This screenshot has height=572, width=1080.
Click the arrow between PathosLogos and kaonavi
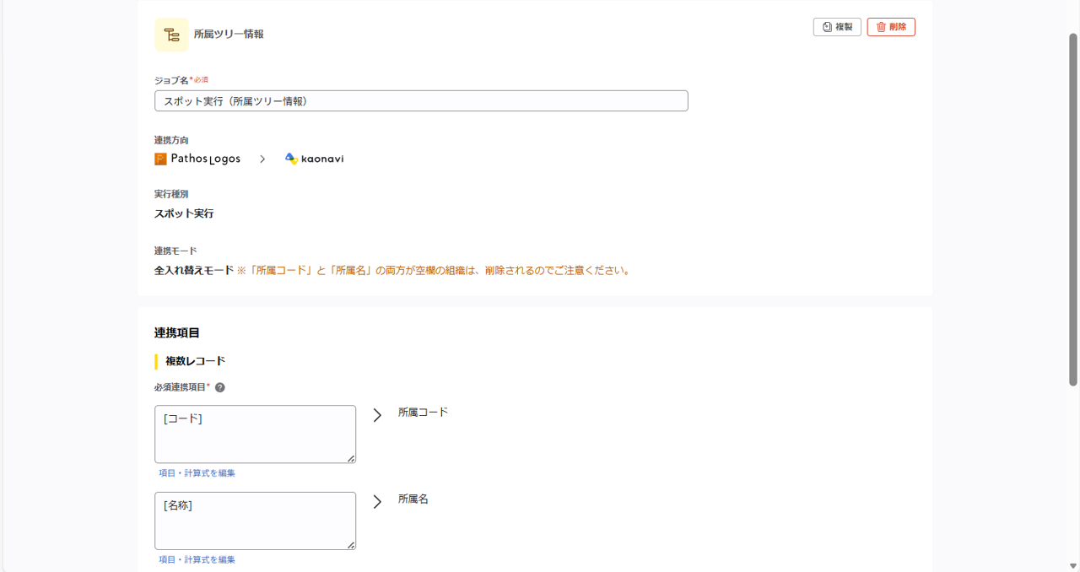coord(262,159)
